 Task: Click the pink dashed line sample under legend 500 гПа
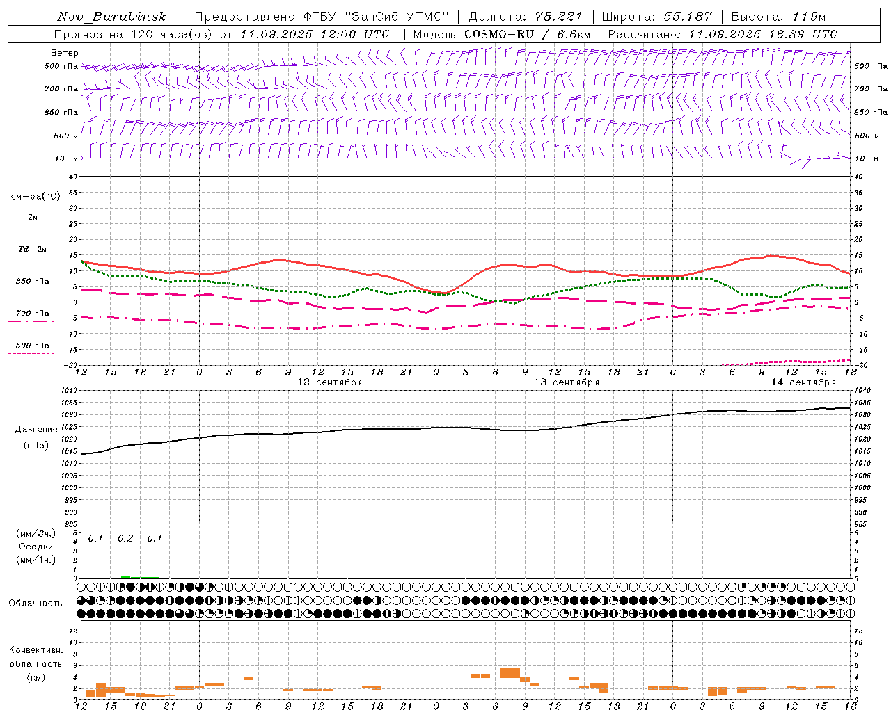click(32, 354)
